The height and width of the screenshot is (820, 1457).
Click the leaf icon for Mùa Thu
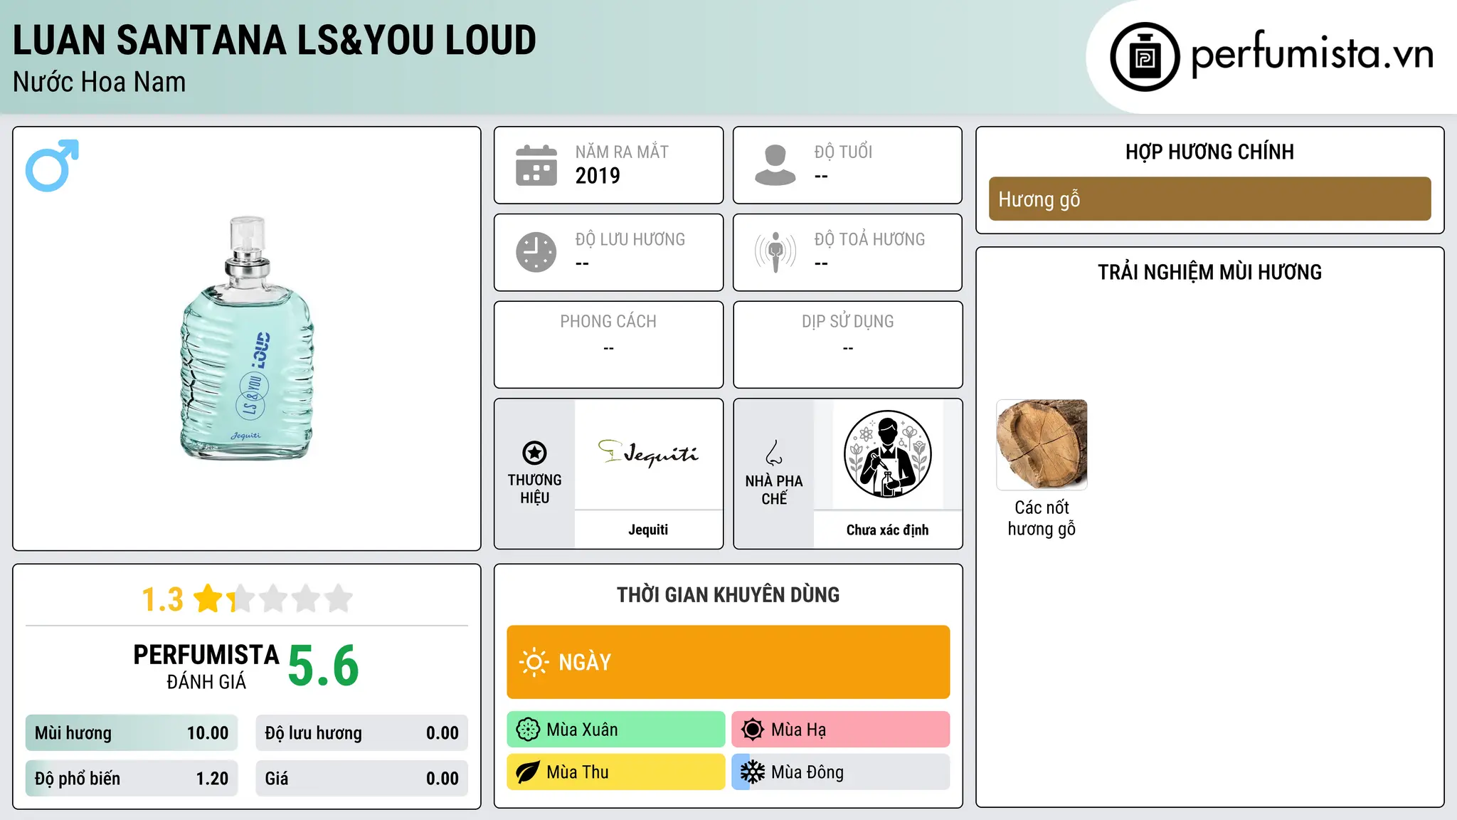(528, 772)
